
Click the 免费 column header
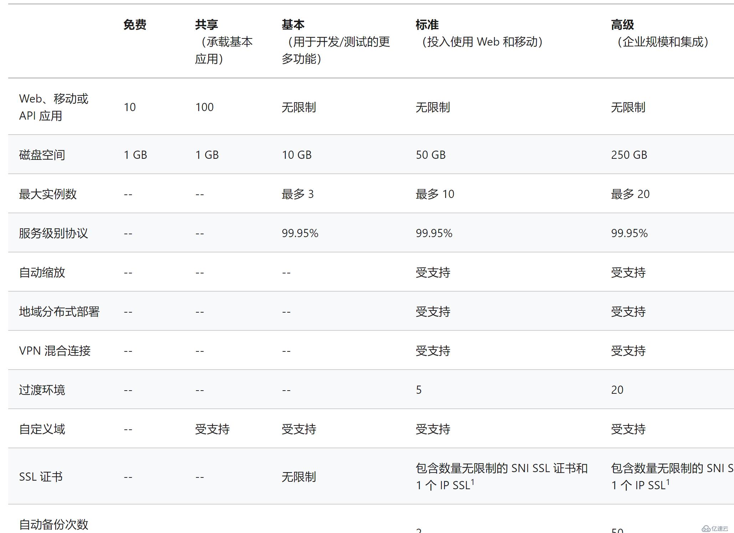[x=135, y=25]
